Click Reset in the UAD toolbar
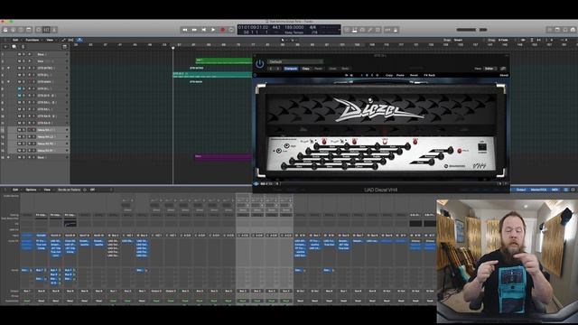 click(414, 75)
